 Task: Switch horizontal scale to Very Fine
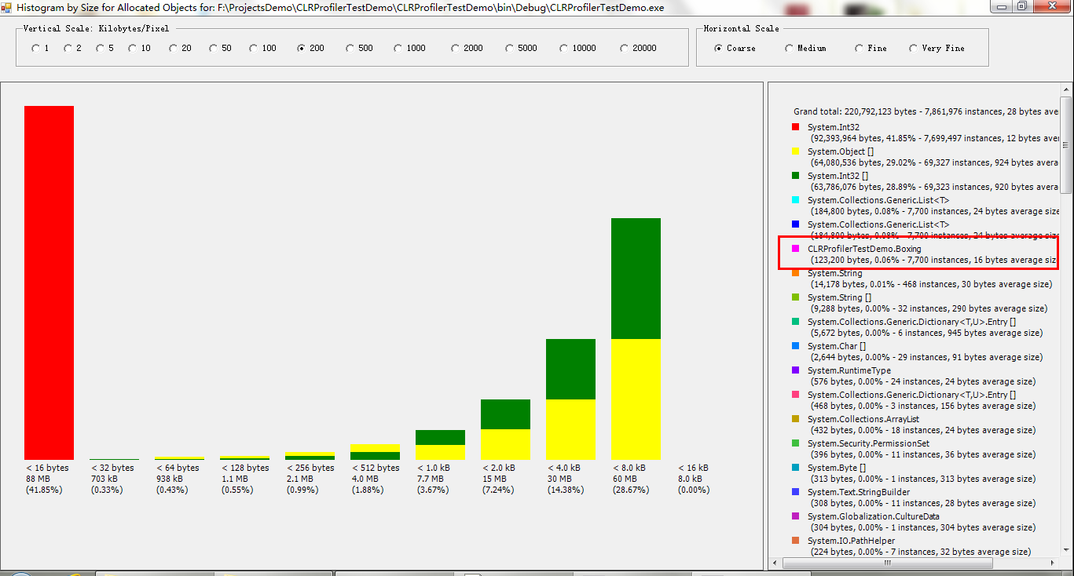(x=913, y=49)
